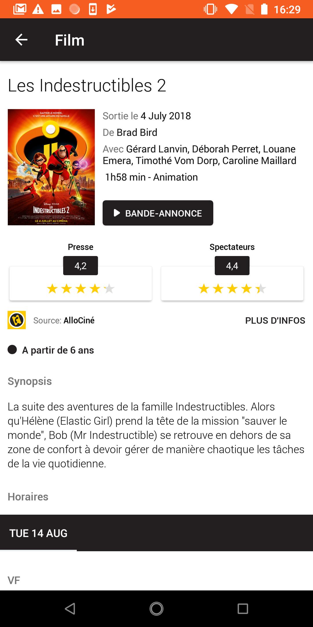Open the Les Indestructibles 2 poster
Screen dimensions: 313x627
51,167
